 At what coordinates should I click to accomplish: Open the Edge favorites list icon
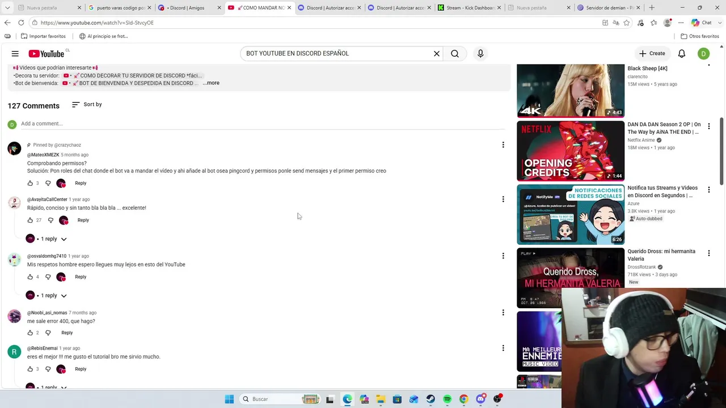pos(654,23)
